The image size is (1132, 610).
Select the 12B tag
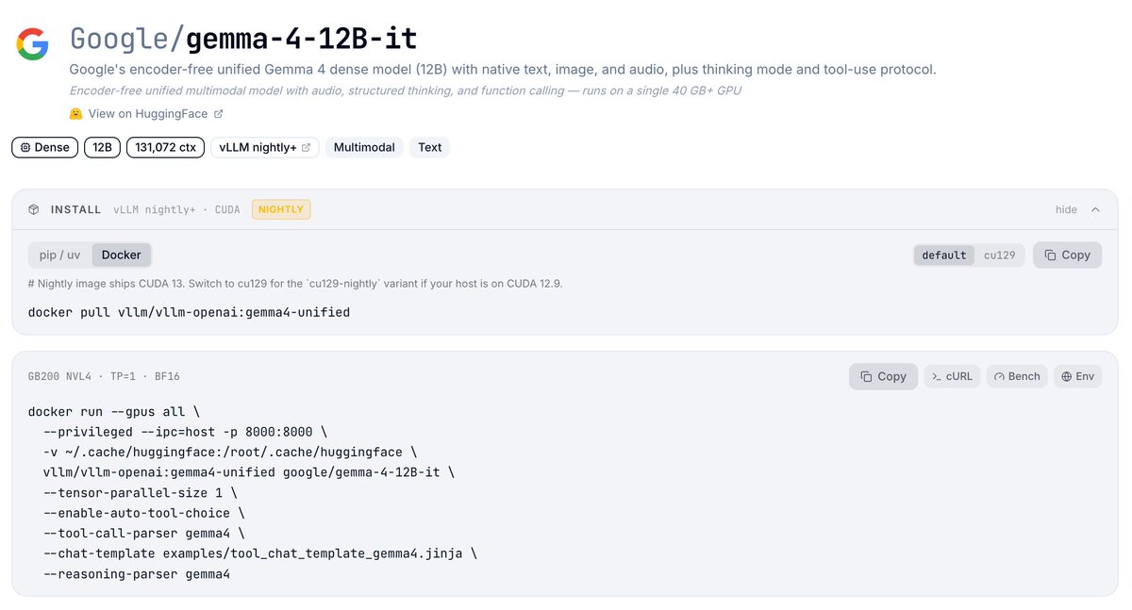tap(102, 147)
